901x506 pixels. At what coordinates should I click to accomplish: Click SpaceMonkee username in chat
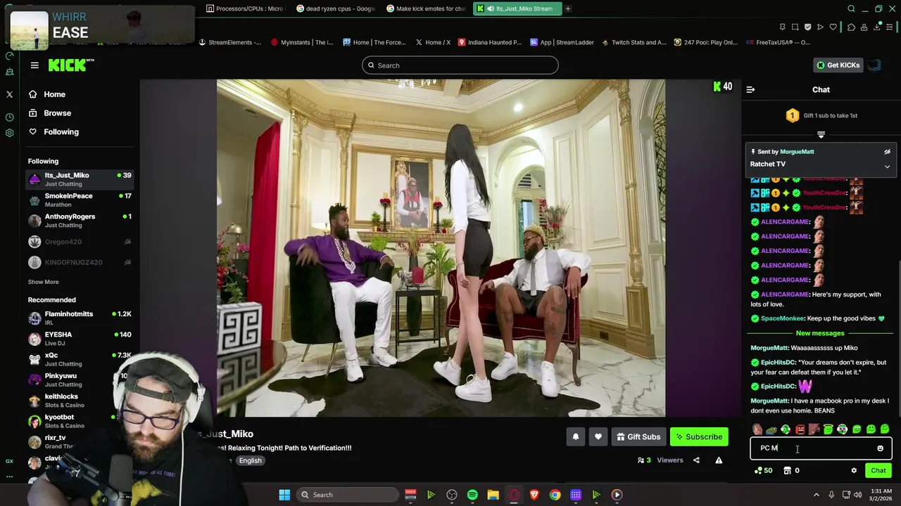782,318
